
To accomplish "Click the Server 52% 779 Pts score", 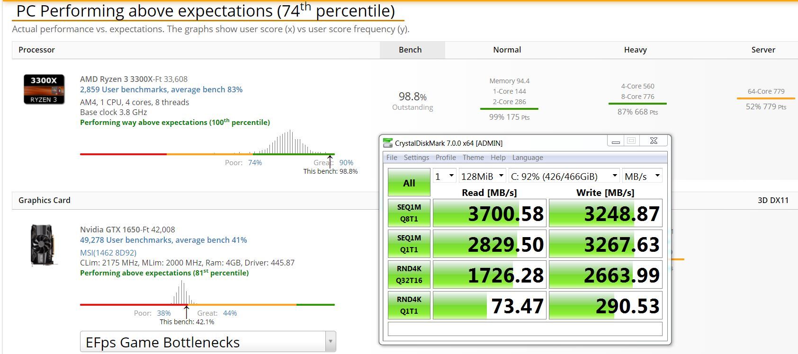I will [766, 106].
